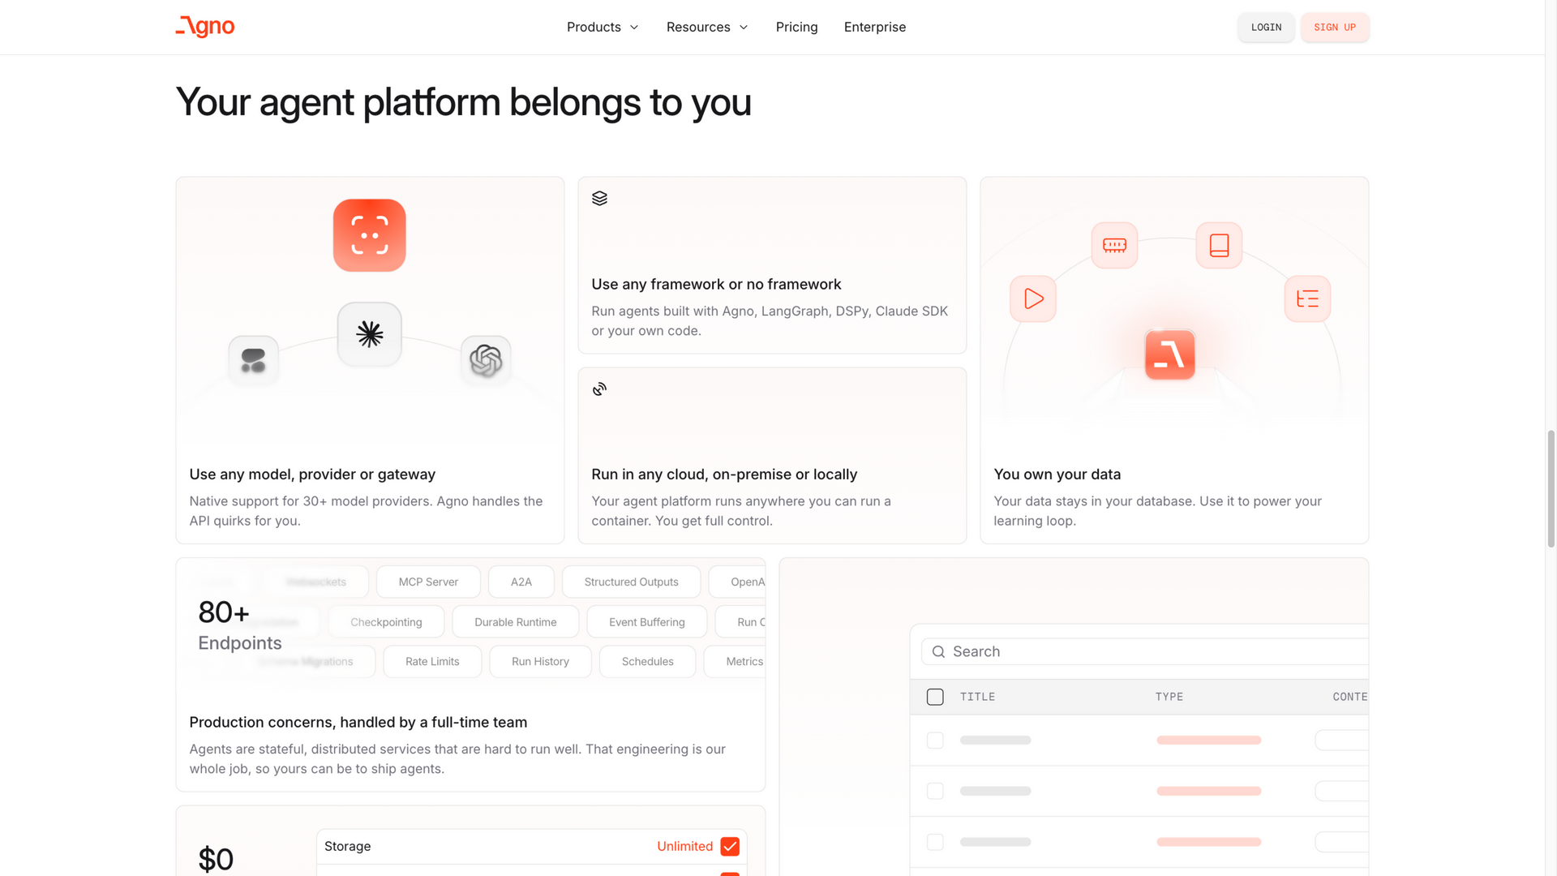1557x876 pixels.
Task: Click the cloud orbit icon above Run in any cloud
Action: 599,389
